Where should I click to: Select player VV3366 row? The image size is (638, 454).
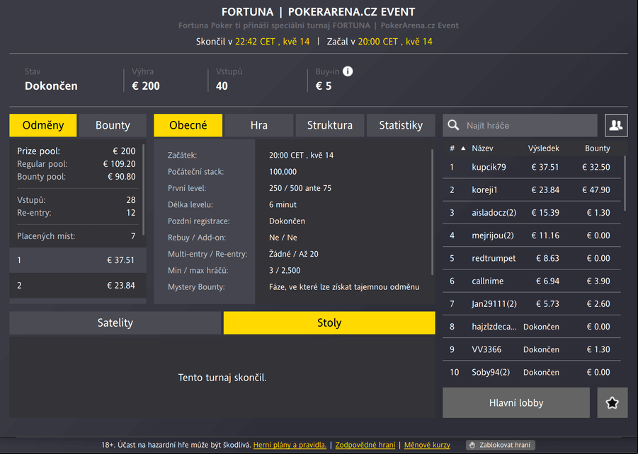tap(531, 349)
